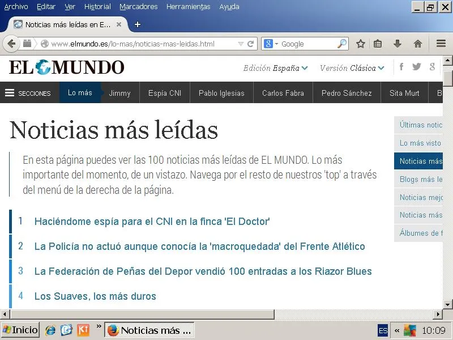453x340 pixels.
Task: Open news item 4 Los Suaves
Action: [95, 296]
